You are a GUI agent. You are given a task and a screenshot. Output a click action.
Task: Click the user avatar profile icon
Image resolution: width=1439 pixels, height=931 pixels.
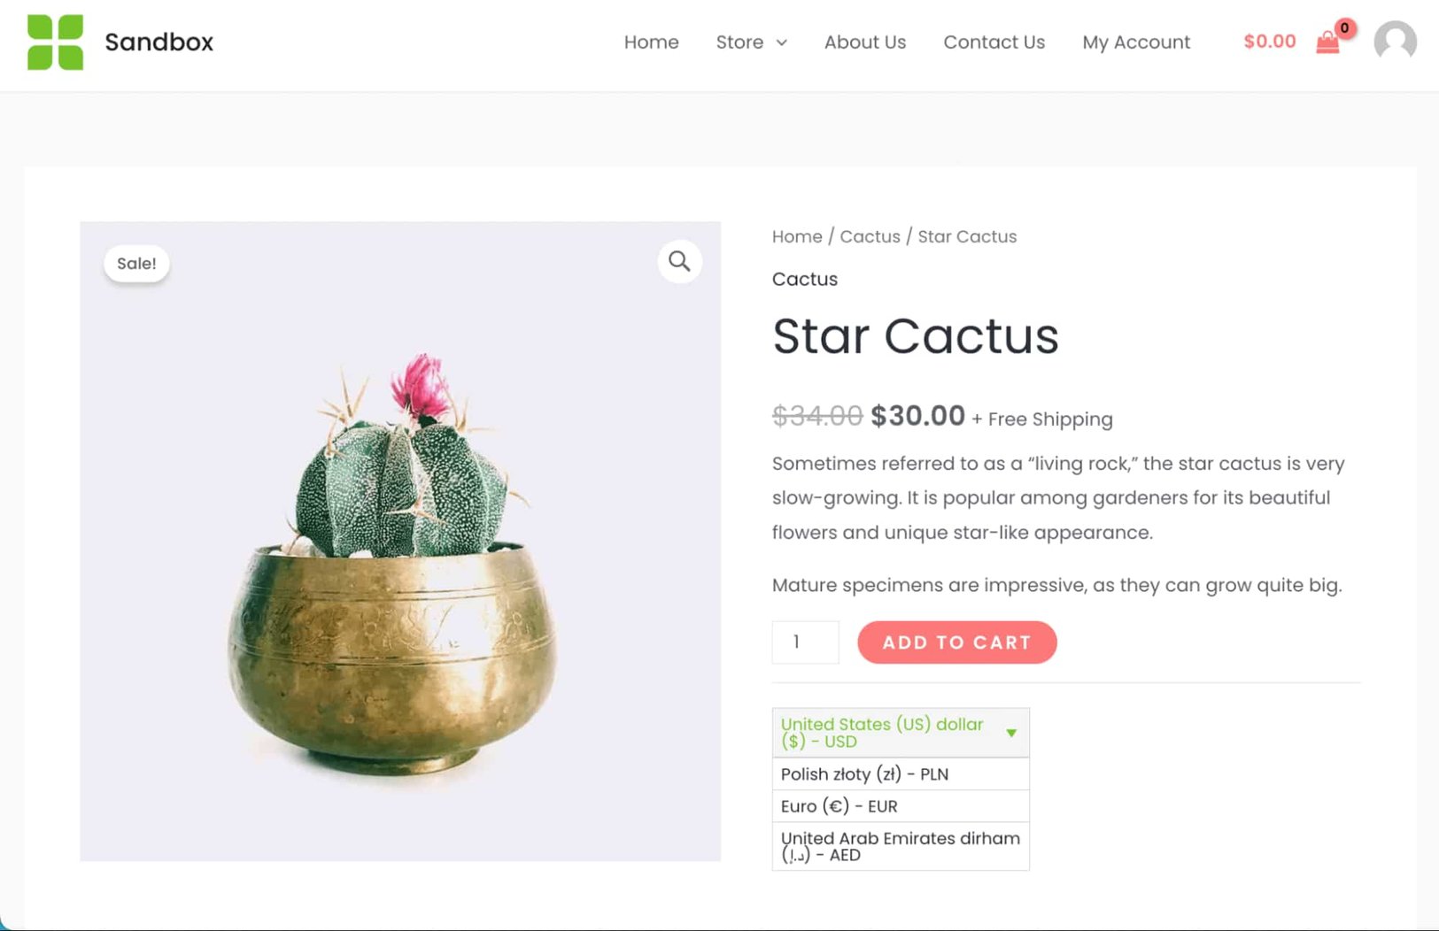(1395, 42)
